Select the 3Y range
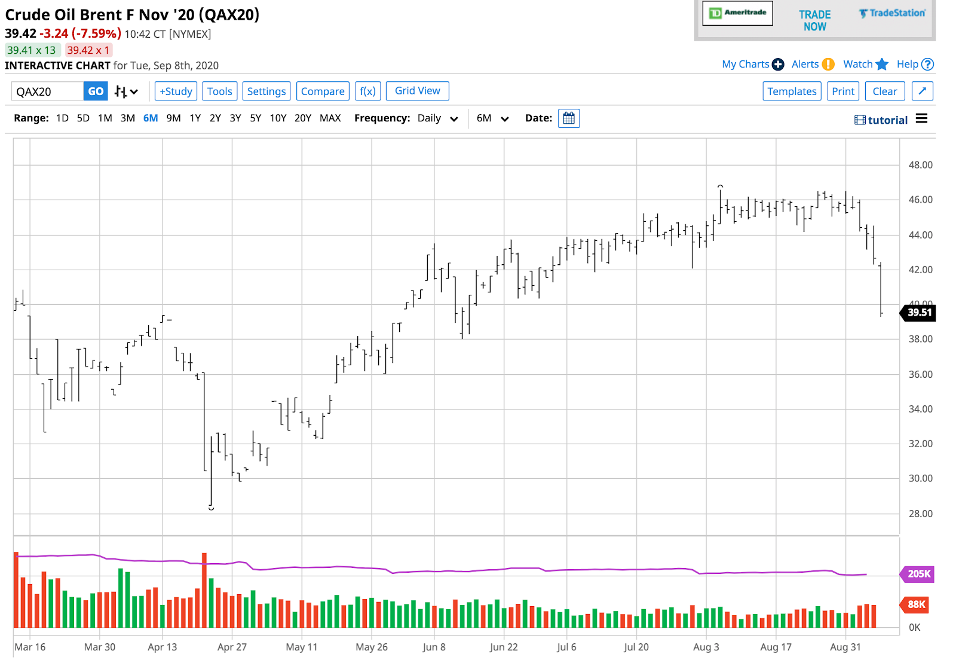The width and height of the screenshot is (956, 663). (235, 118)
